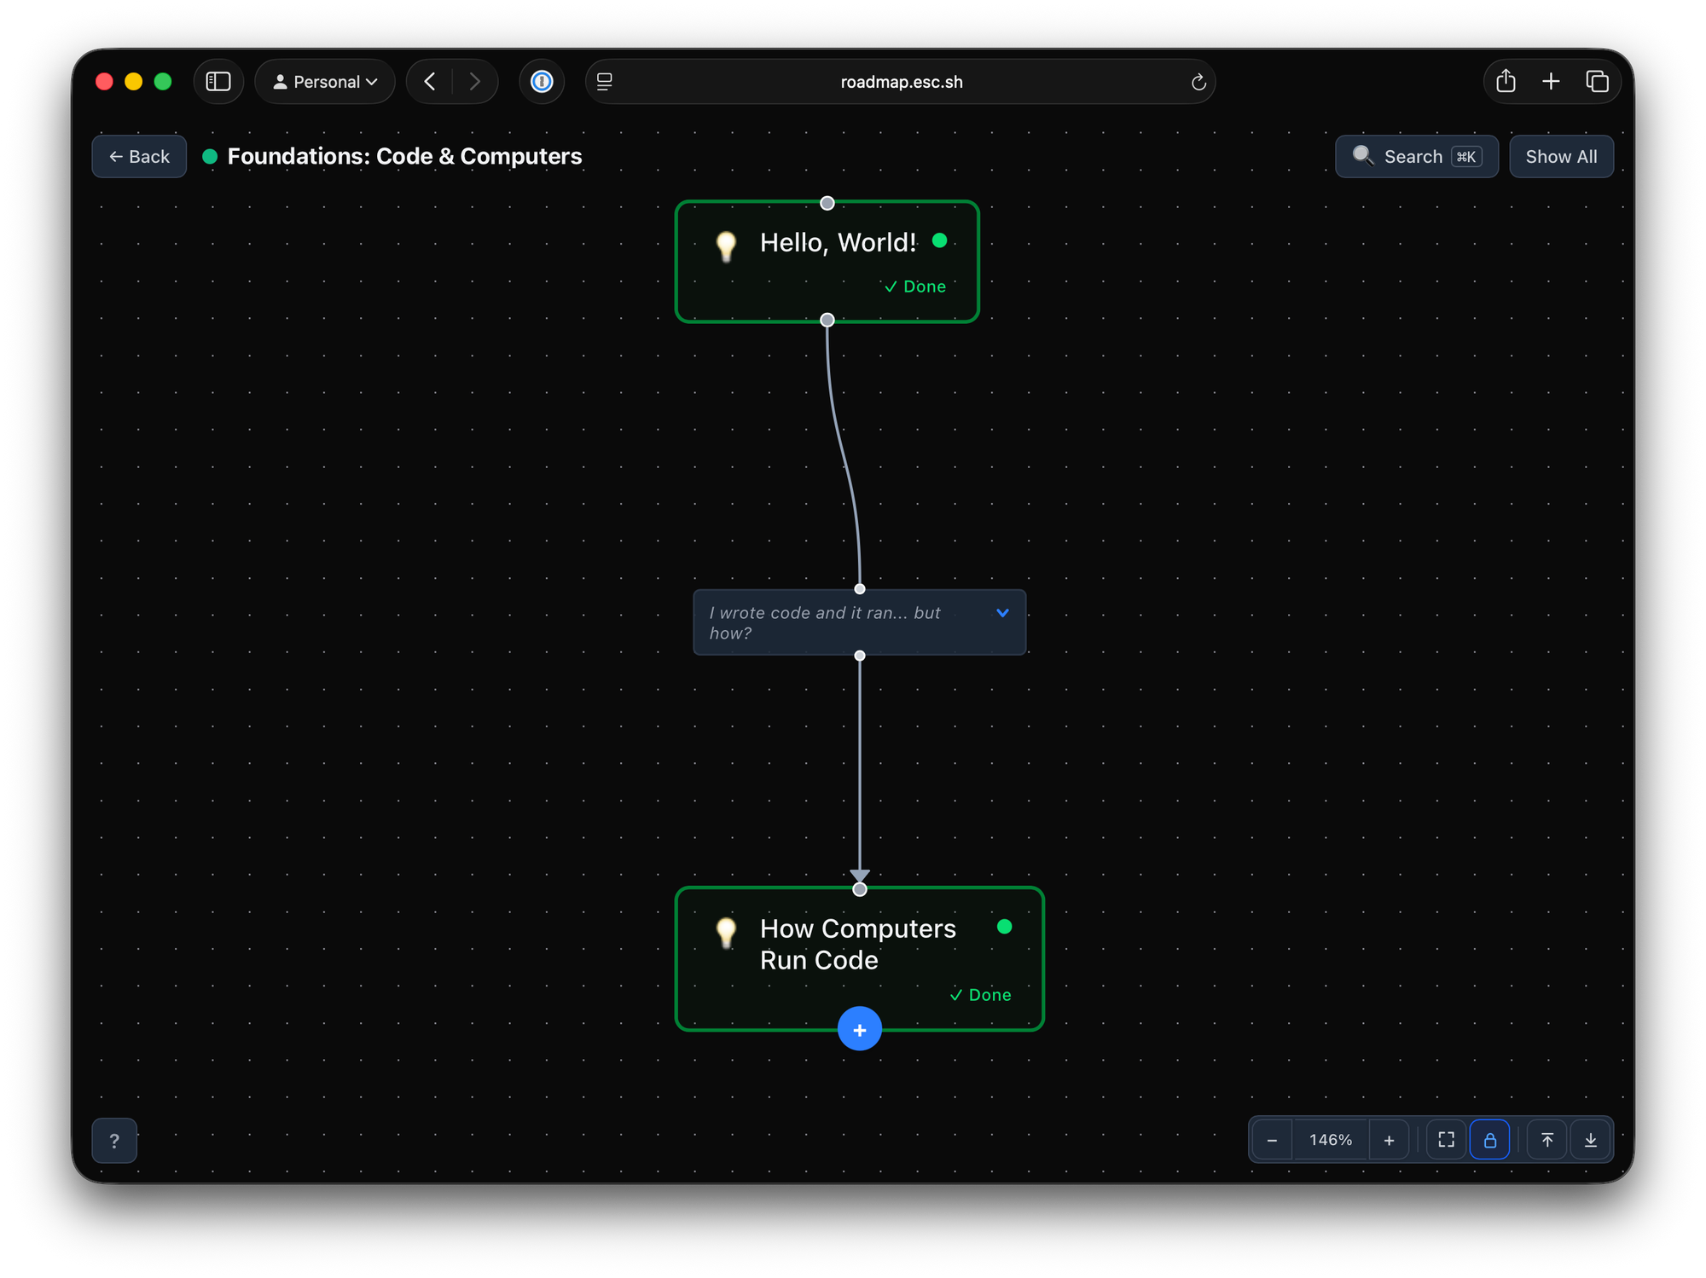Viewport: 1706px width, 1278px height.
Task: Click the Show All button
Action: click(x=1560, y=157)
